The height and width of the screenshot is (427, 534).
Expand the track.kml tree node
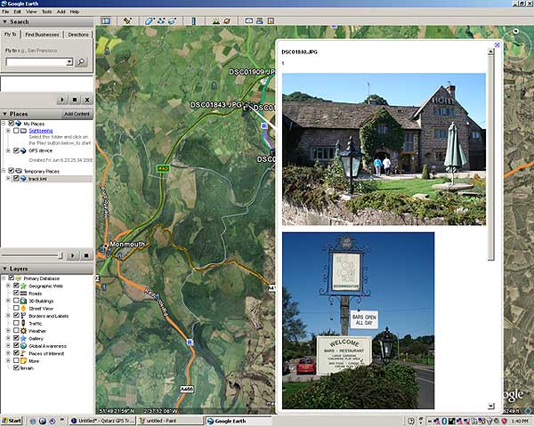coord(8,179)
